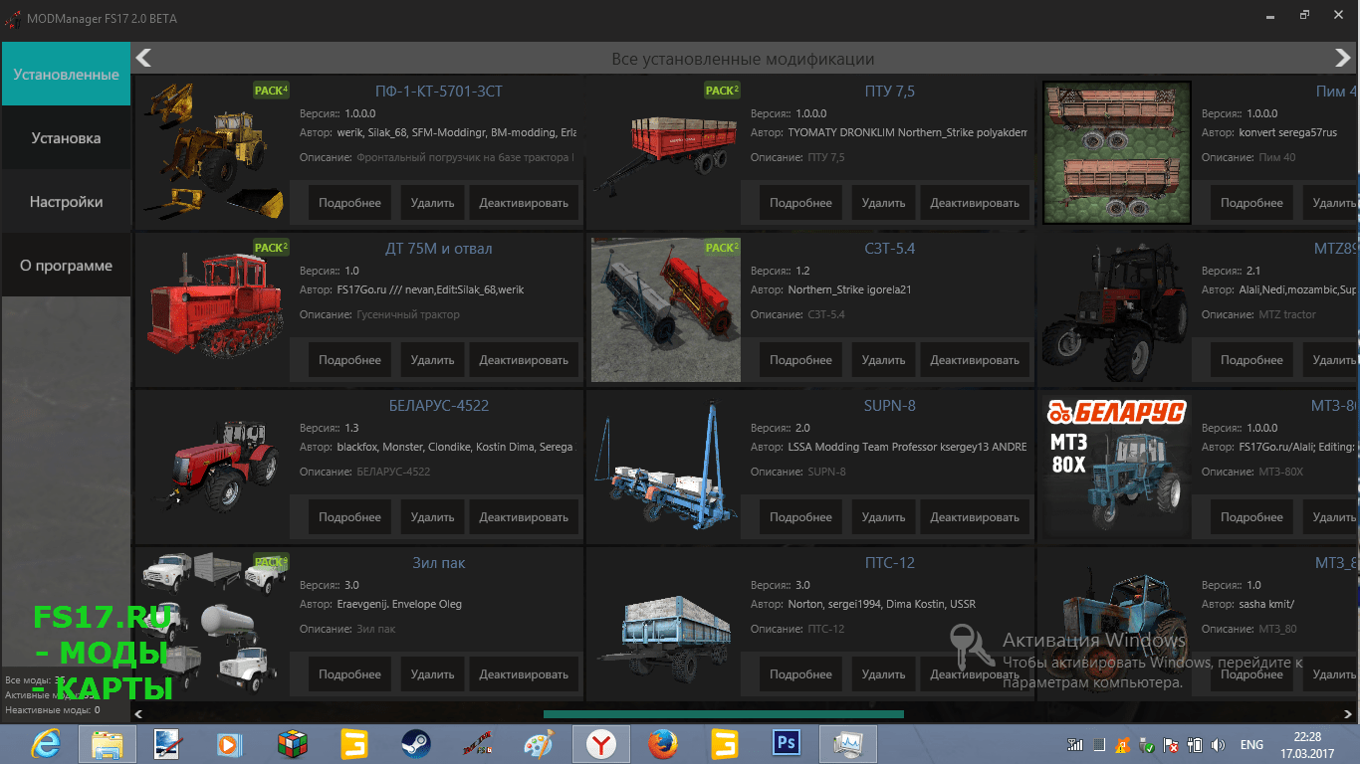
Task: Деактивировать ДТ 75М и отвал
Action: coord(524,359)
